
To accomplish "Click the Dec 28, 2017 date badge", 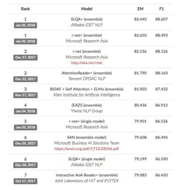I will pyautogui.click(x=25, y=165).
